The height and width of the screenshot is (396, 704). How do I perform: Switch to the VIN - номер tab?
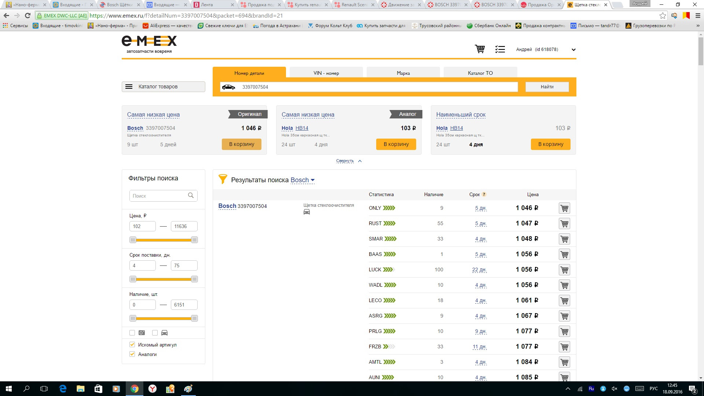click(326, 73)
